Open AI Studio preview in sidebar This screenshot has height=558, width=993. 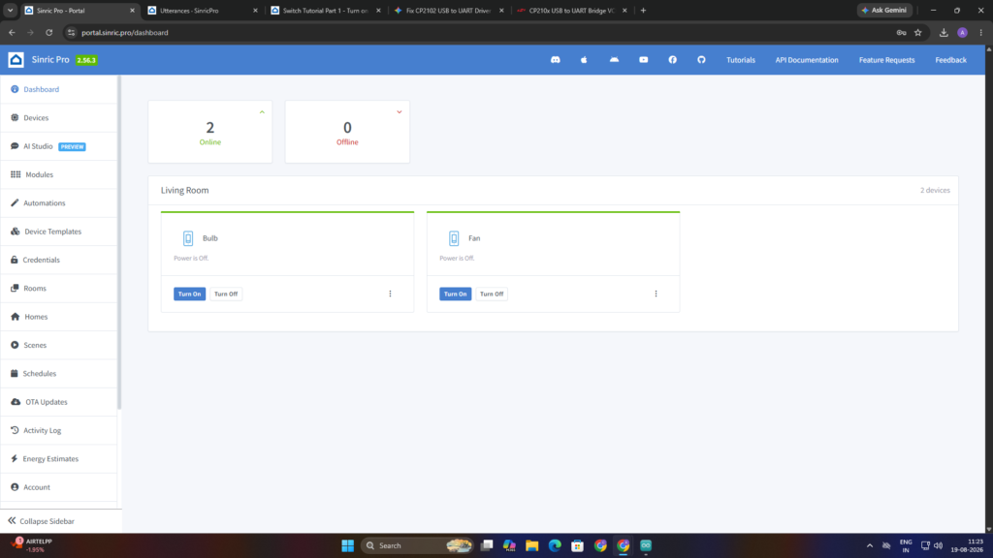point(59,146)
